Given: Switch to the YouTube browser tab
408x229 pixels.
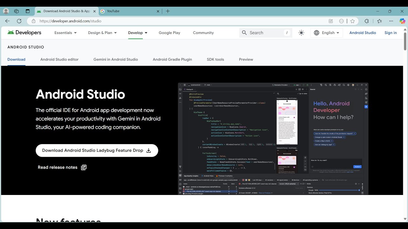Looking at the screenshot, I should tap(130, 11).
